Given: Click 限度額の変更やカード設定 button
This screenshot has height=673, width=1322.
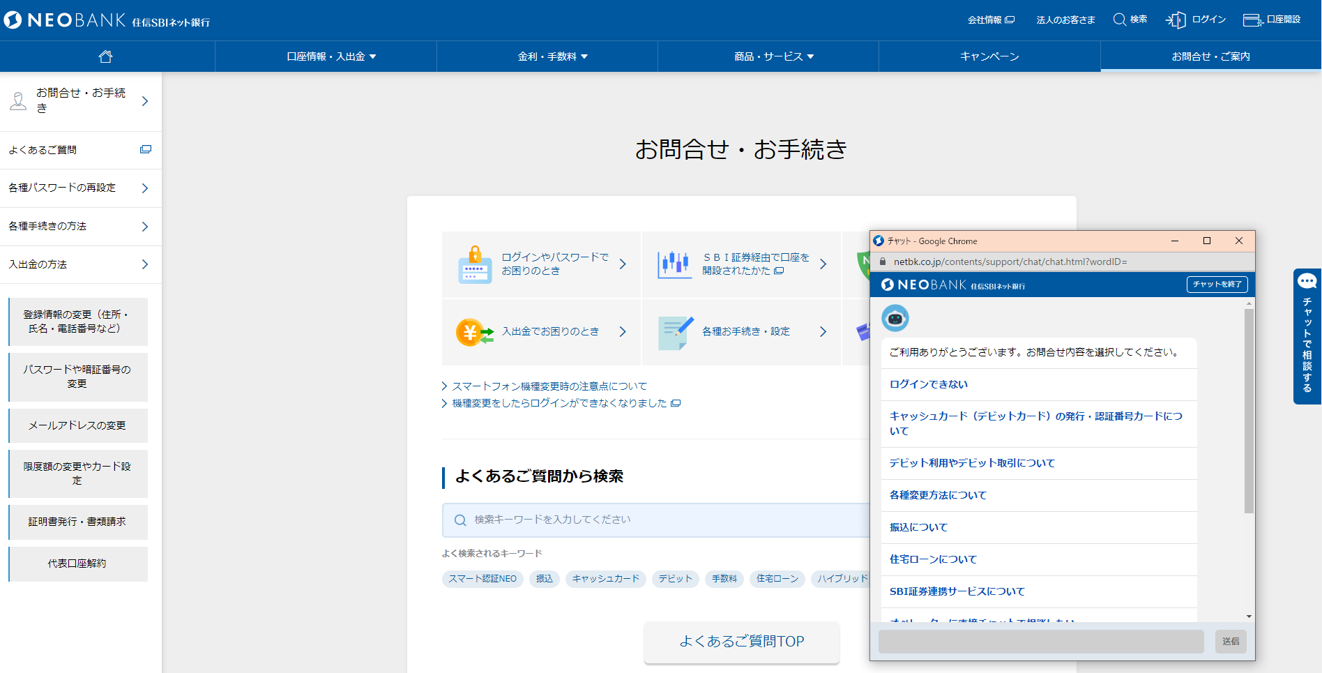Looking at the screenshot, I should coord(78,474).
